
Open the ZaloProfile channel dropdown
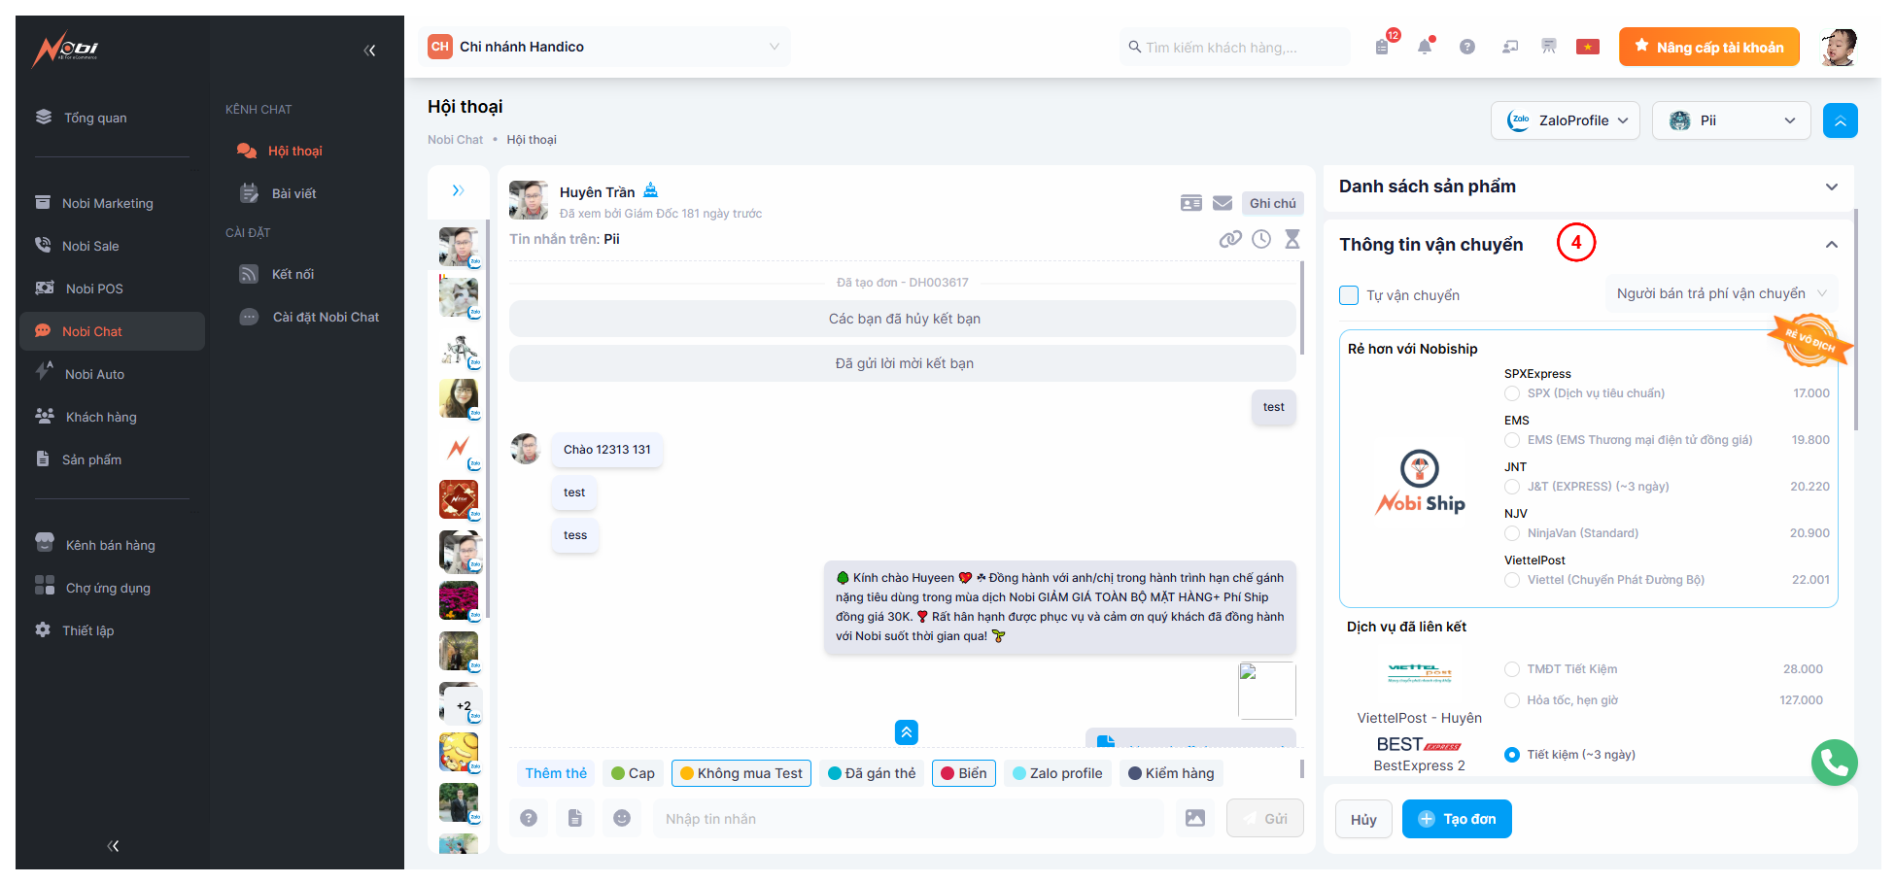click(x=1566, y=120)
